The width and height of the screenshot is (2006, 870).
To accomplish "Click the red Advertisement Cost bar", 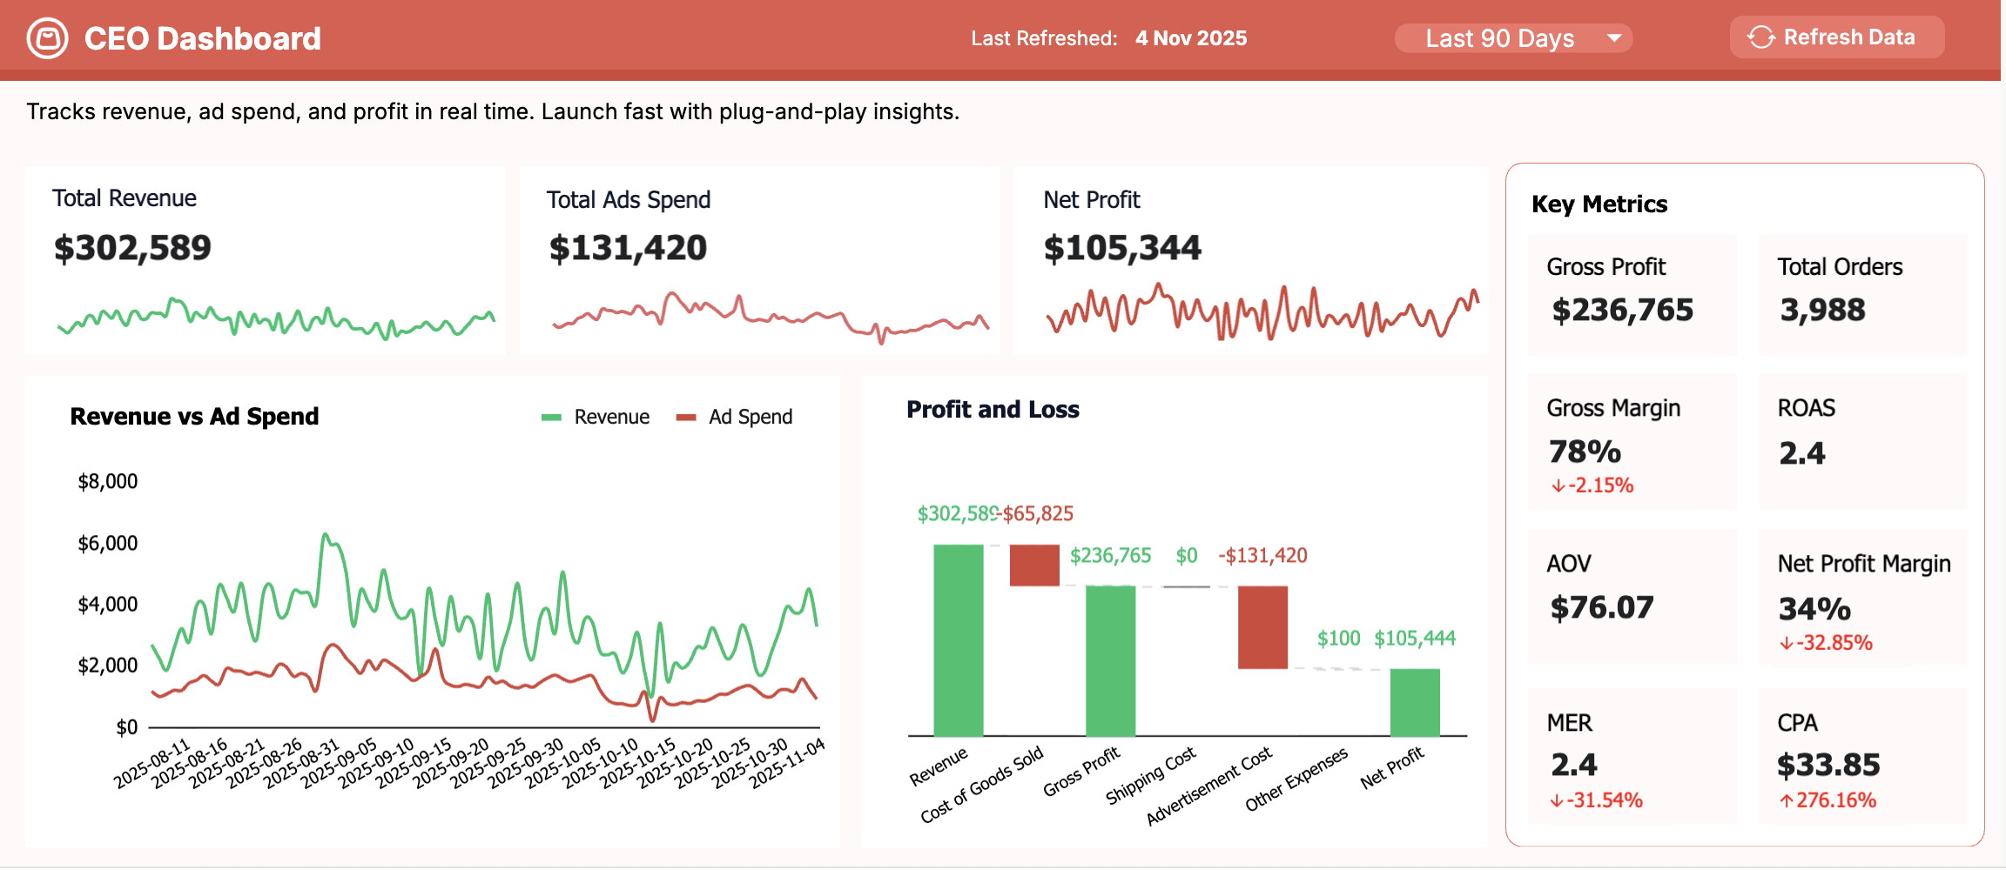I will click(1262, 627).
